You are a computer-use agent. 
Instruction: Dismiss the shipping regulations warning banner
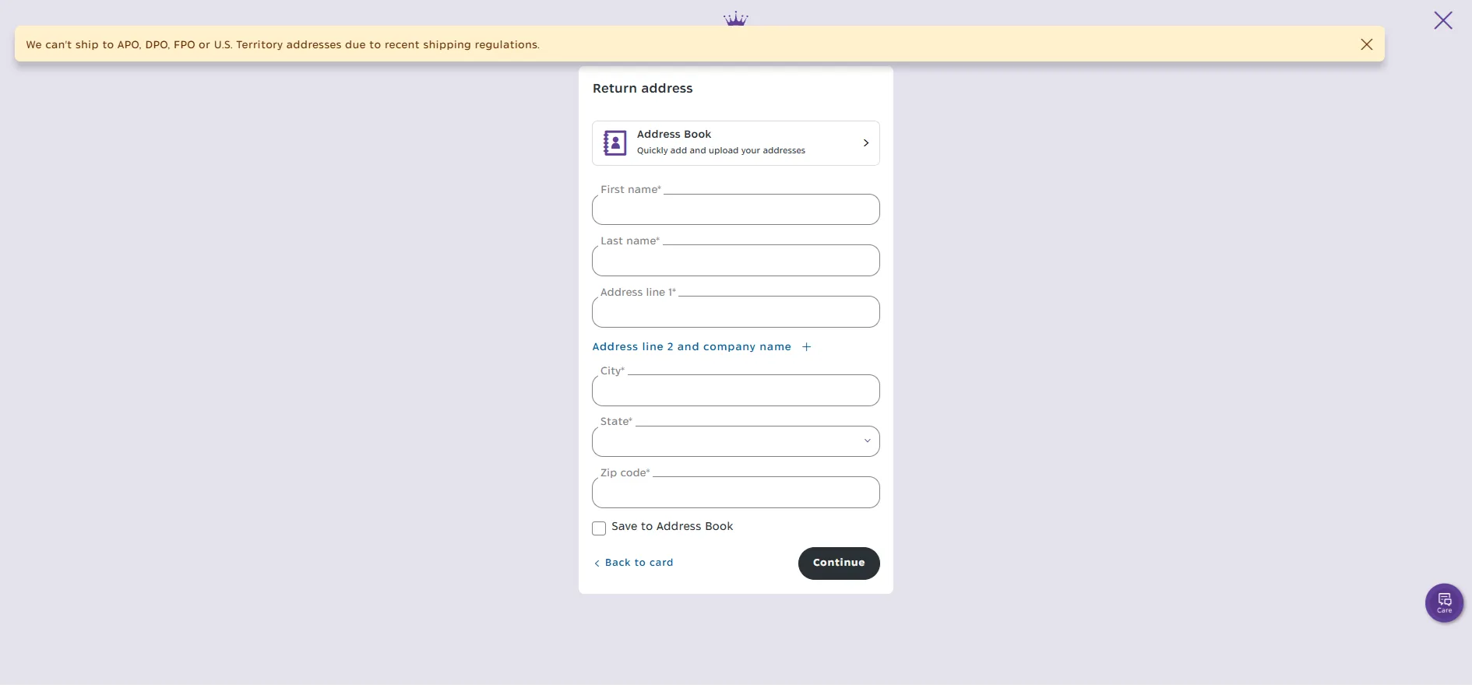tap(1366, 44)
